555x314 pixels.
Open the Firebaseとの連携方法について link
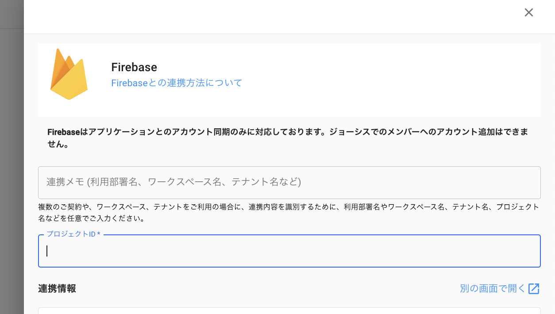click(177, 83)
